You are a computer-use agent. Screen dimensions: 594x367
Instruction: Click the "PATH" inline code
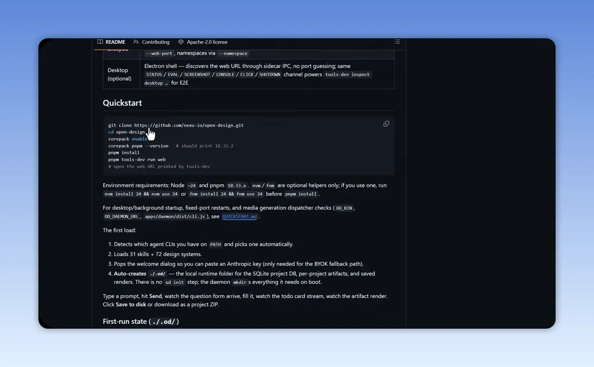click(x=215, y=244)
